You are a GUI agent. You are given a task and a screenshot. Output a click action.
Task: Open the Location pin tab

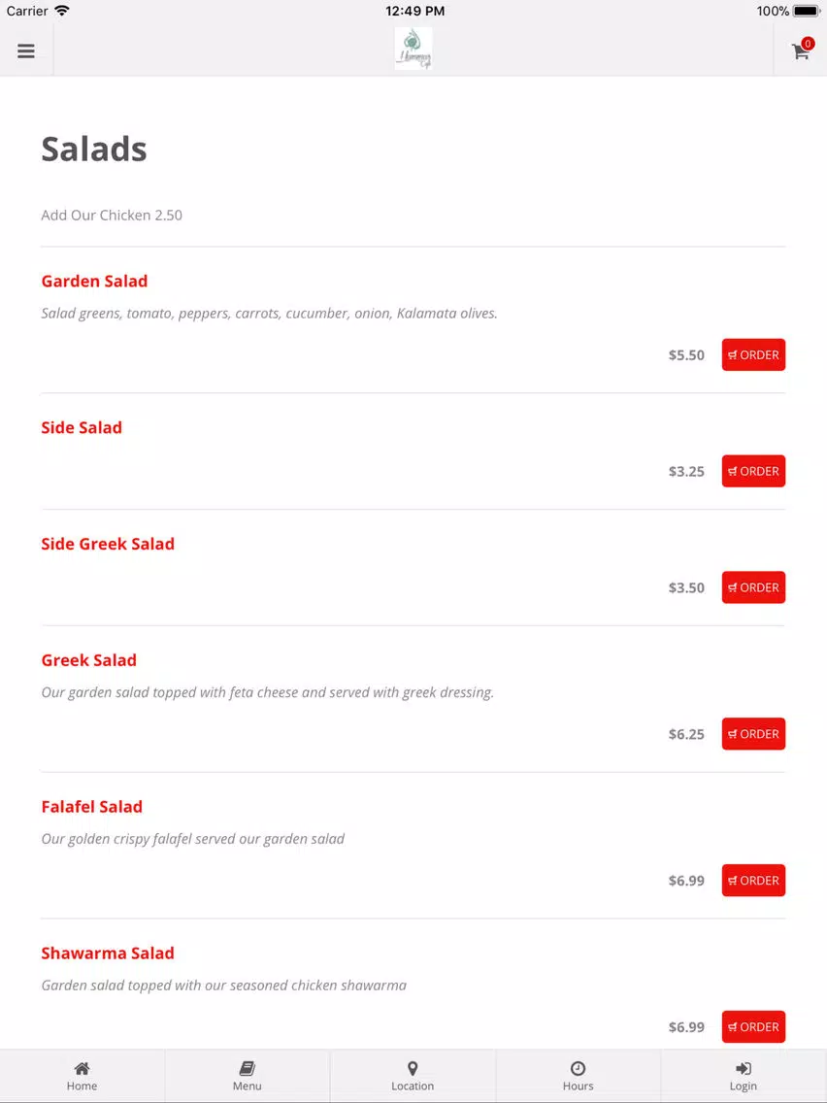[413, 1076]
